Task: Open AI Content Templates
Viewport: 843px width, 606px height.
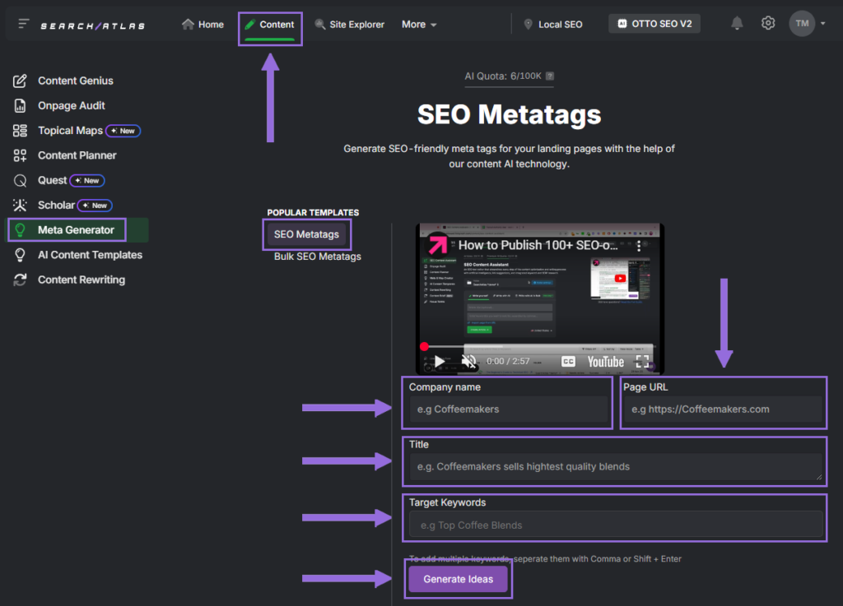Action: 90,255
